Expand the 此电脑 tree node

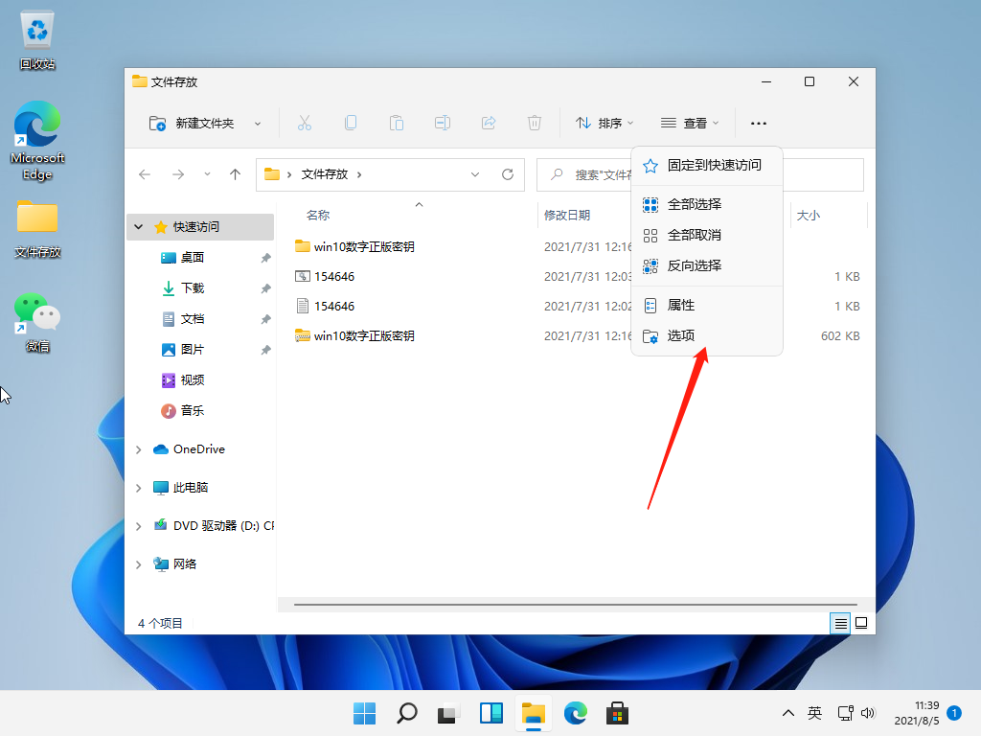coord(139,488)
